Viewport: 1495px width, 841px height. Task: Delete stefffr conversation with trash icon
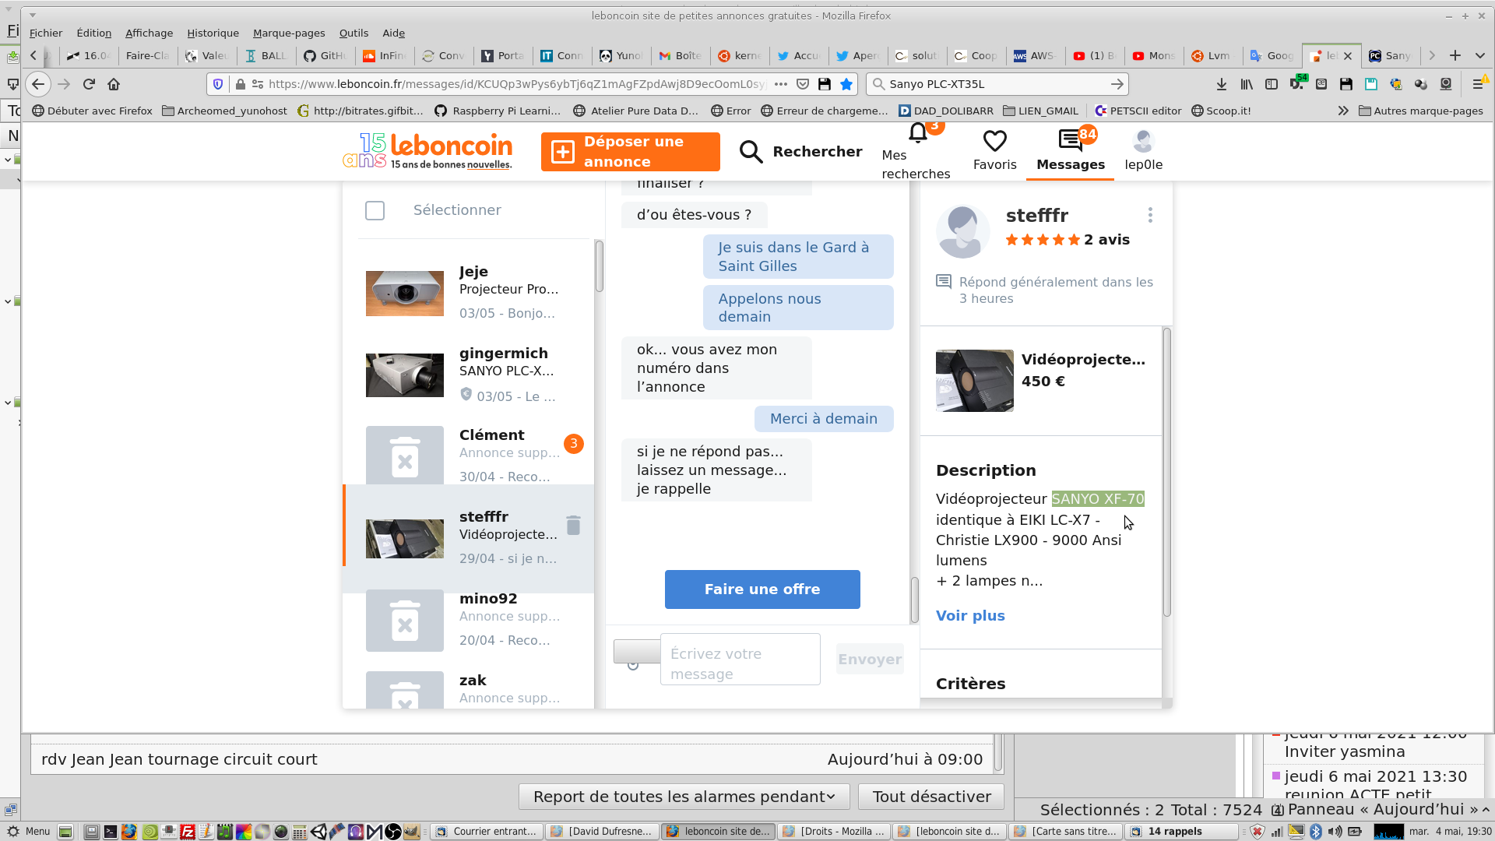tap(573, 526)
